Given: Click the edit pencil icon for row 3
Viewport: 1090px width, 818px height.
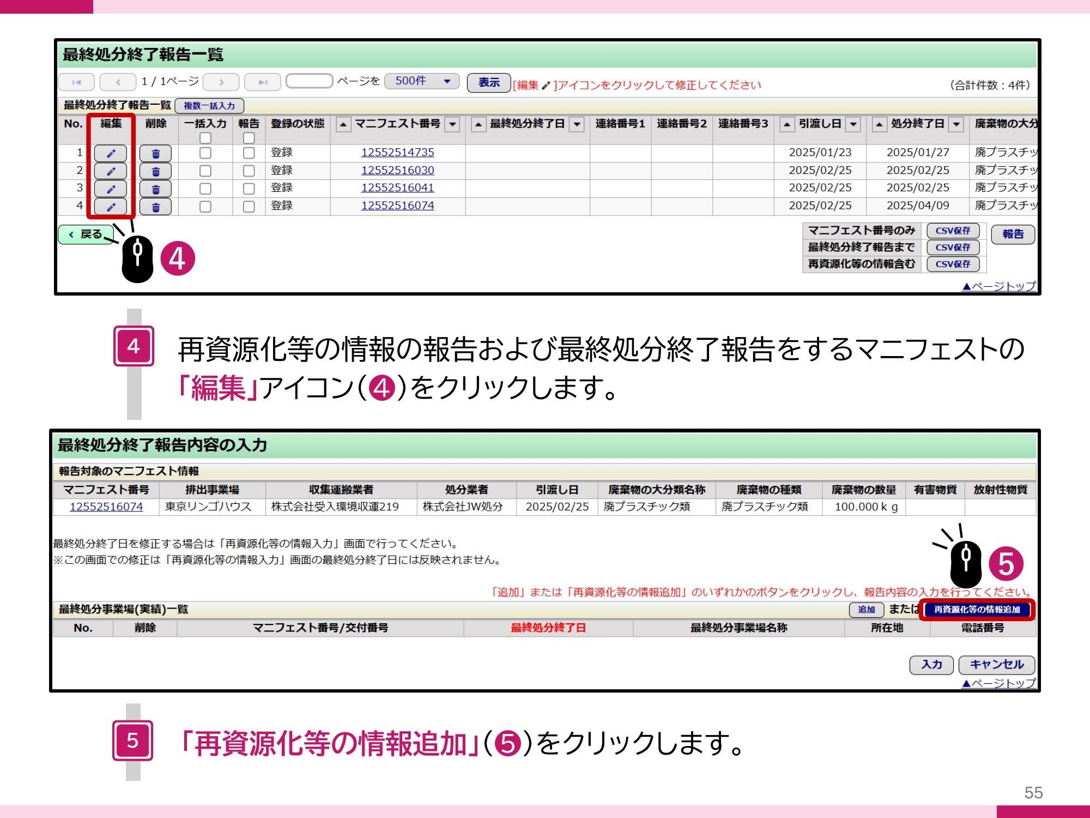Looking at the screenshot, I should tap(111, 189).
